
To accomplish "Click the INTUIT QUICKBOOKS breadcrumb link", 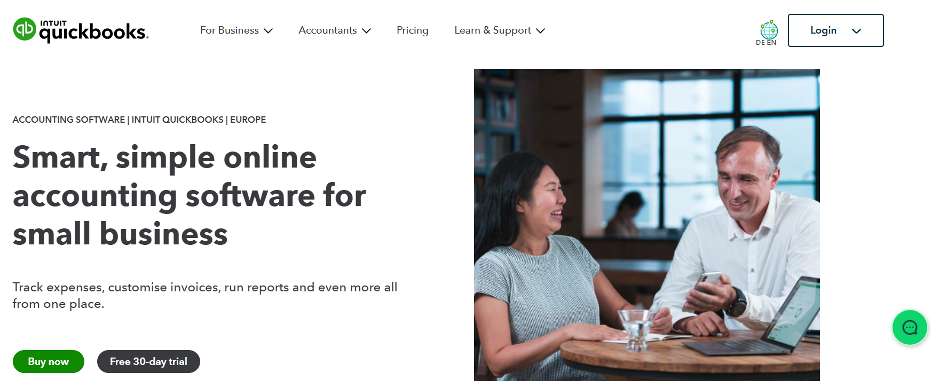I will [x=178, y=120].
